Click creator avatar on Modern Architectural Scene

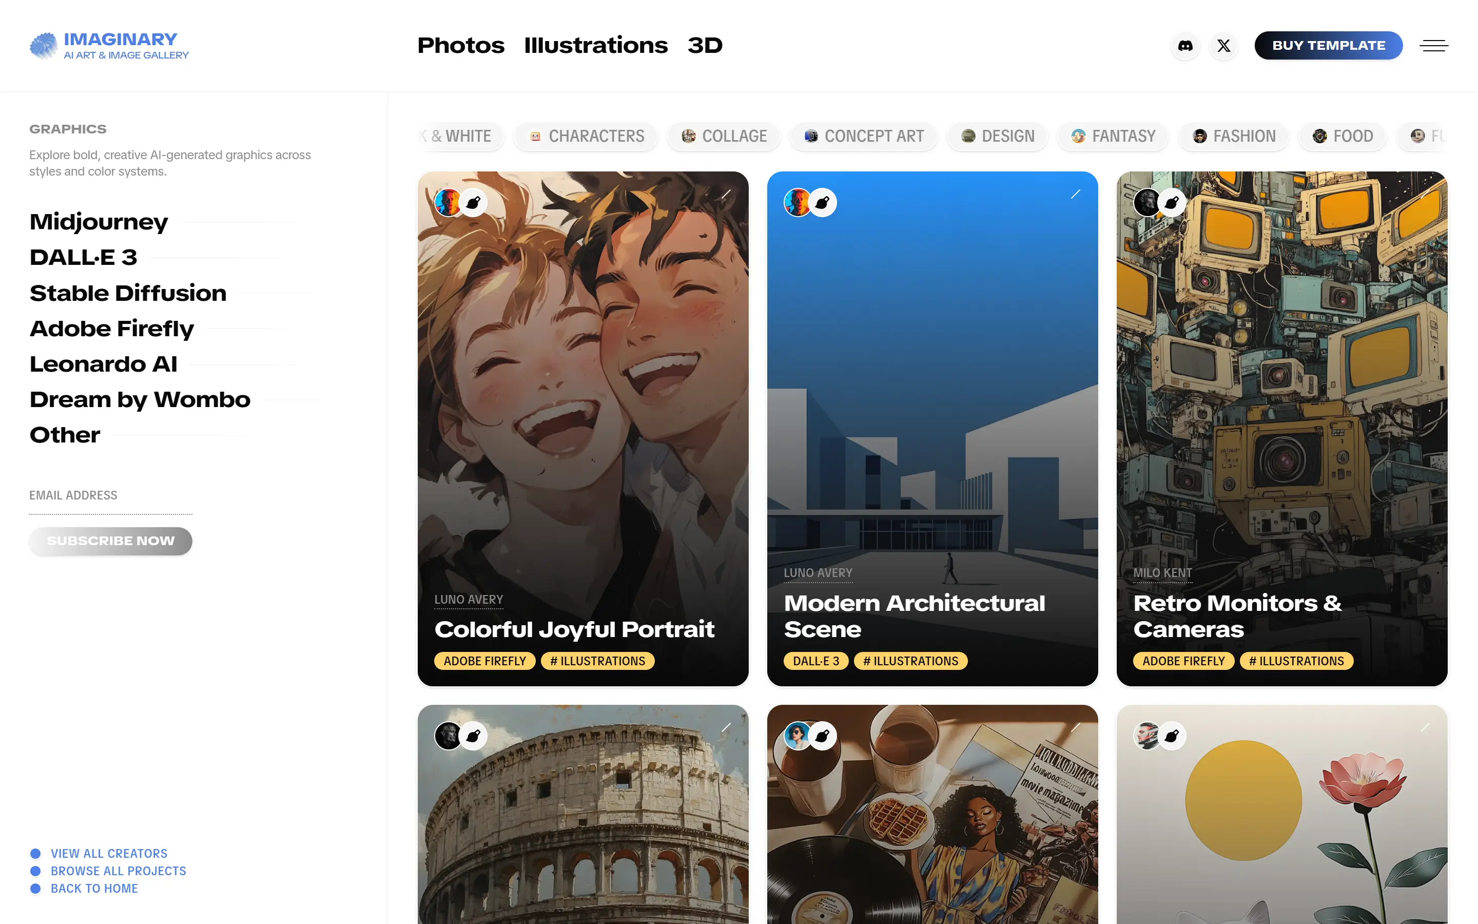(797, 202)
